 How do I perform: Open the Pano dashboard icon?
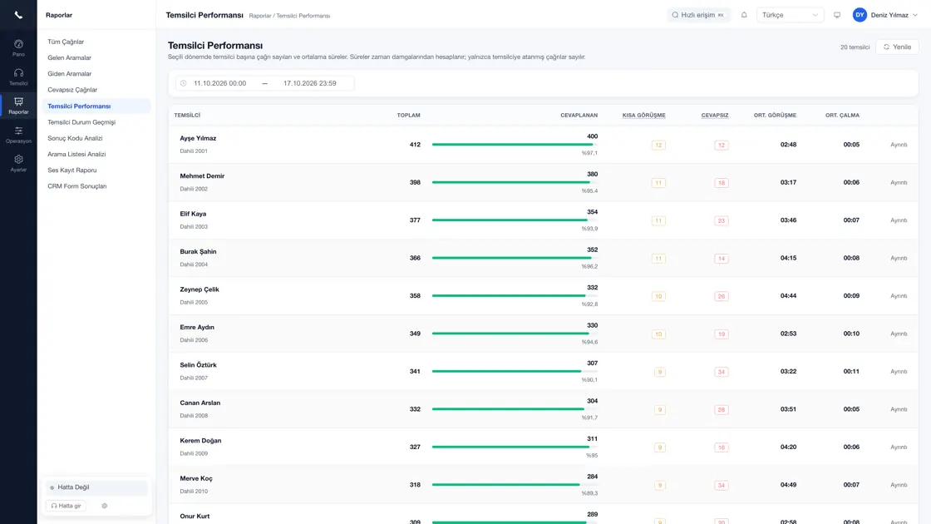(18, 47)
